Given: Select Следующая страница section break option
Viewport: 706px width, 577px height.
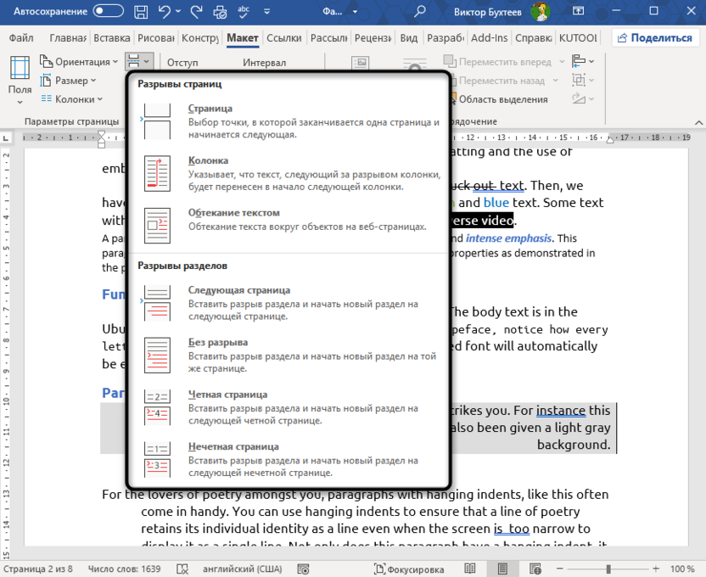Looking at the screenshot, I should pyautogui.click(x=255, y=303).
